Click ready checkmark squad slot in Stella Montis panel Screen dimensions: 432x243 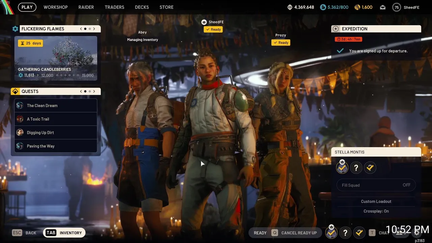(x=370, y=167)
